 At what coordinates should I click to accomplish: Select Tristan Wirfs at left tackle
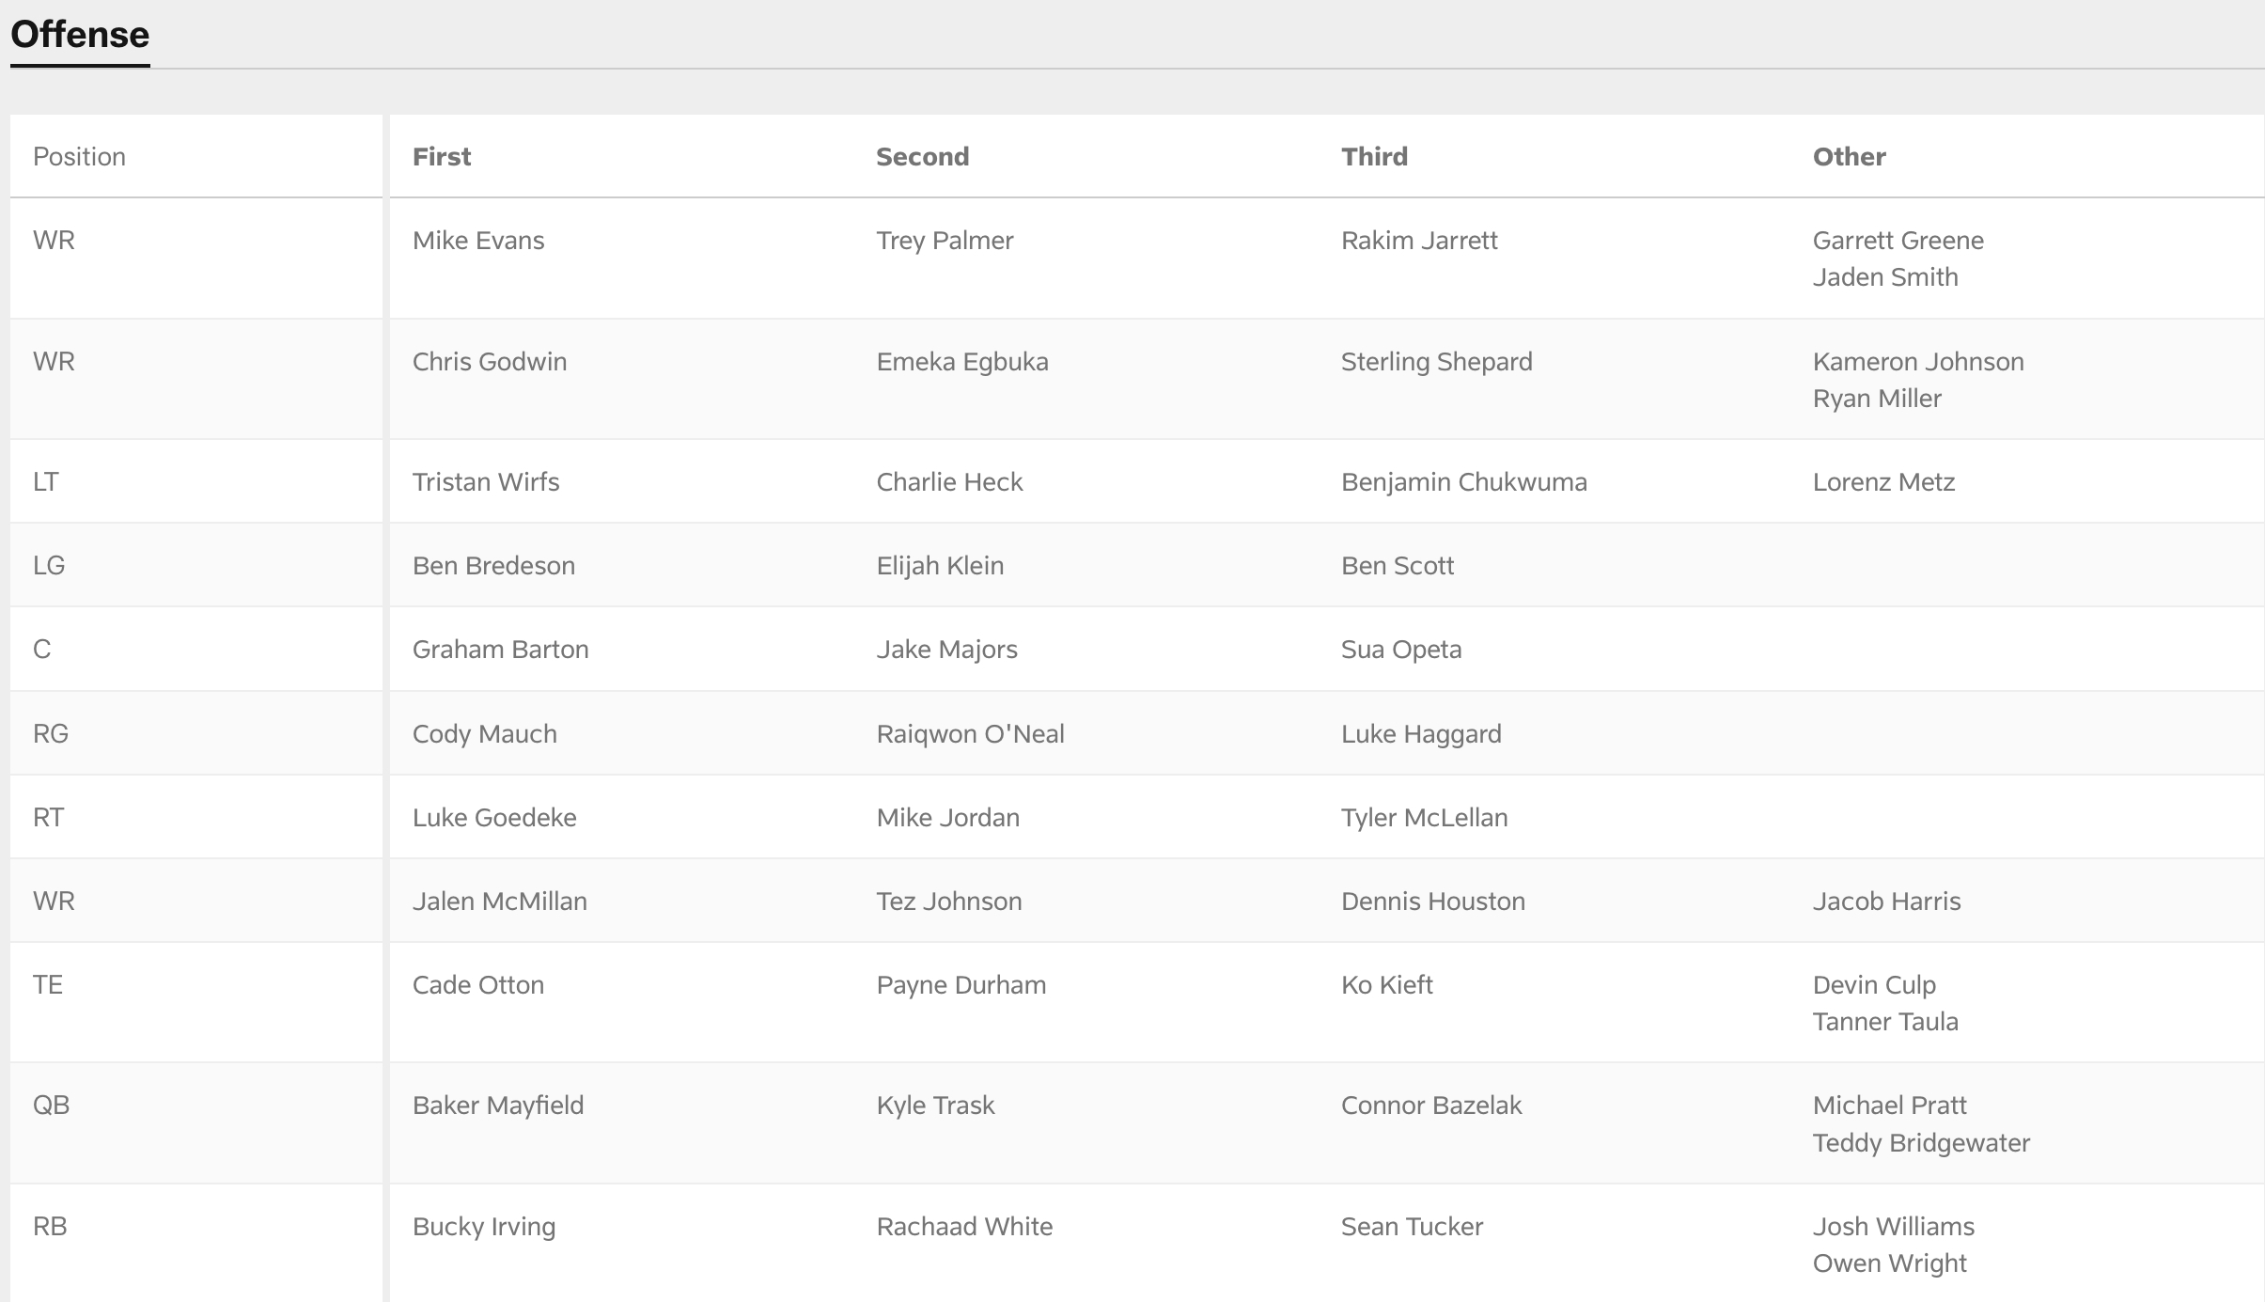pyautogui.click(x=486, y=482)
